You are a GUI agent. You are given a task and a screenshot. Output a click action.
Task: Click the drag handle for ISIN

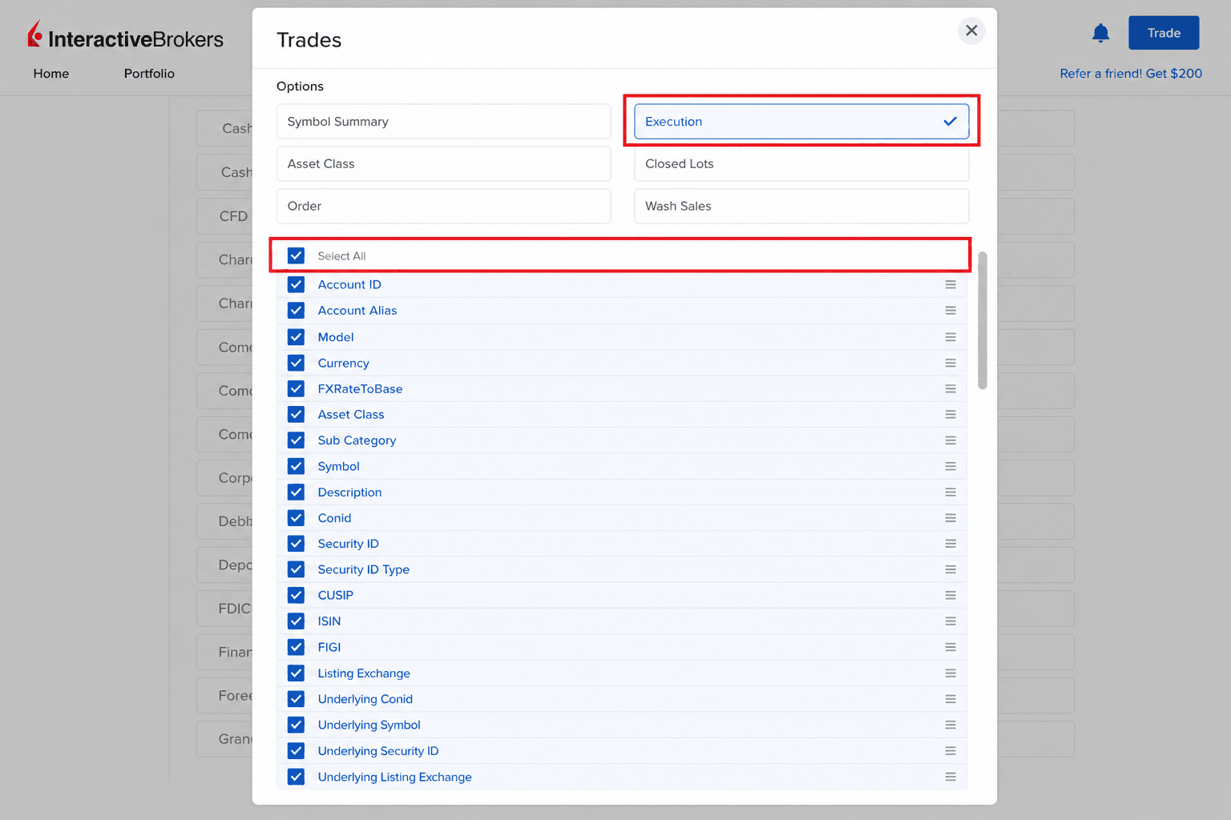(x=950, y=621)
